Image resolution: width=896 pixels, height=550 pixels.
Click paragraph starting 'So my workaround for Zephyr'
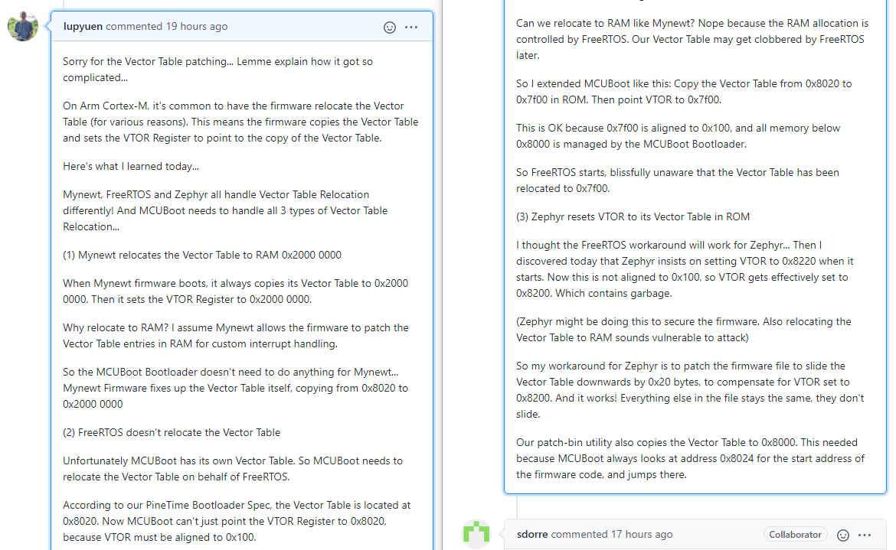(x=690, y=390)
